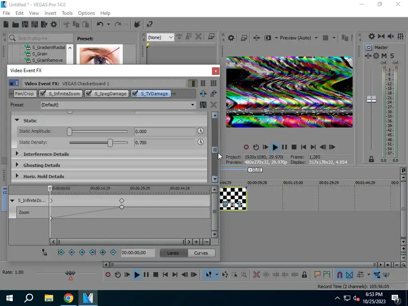The image size is (408, 306).
Task: Animate Static Density with its clock icon
Action: pos(200,142)
